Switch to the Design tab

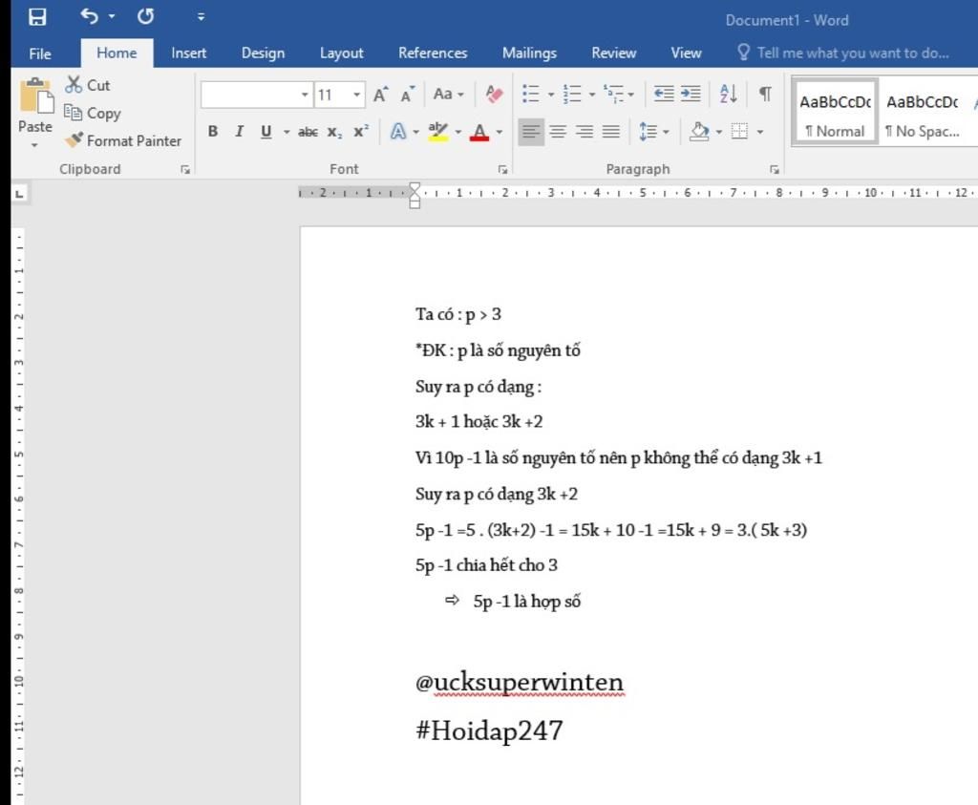click(x=263, y=53)
